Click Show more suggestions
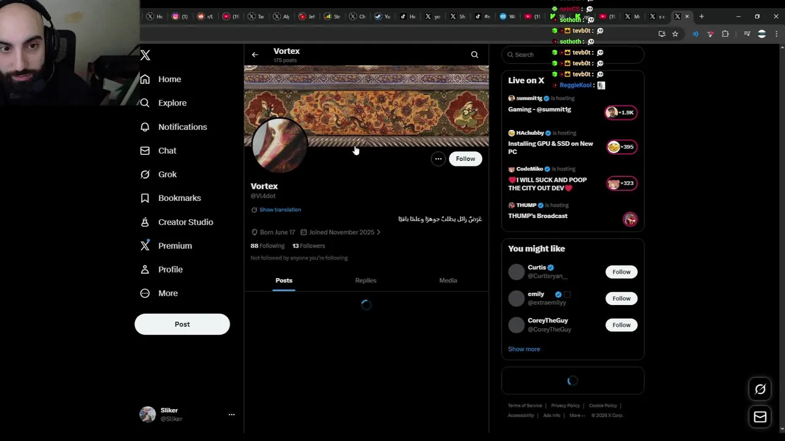This screenshot has height=441, width=785. coord(524,349)
